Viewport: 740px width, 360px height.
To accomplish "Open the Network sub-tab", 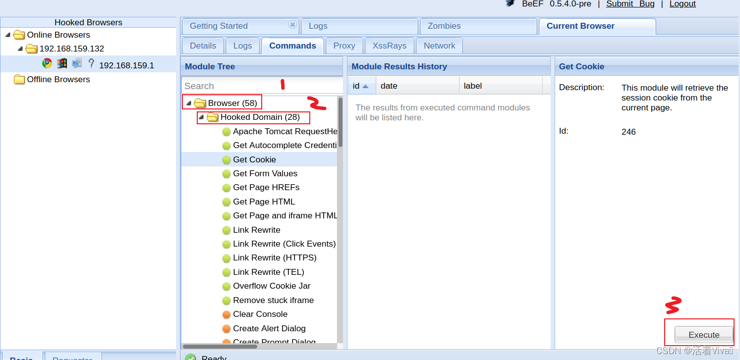I will click(439, 46).
